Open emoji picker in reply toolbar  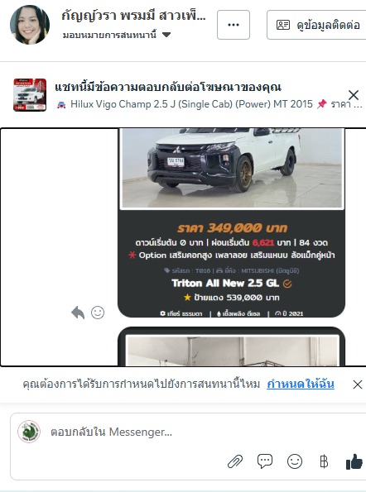coord(295,461)
